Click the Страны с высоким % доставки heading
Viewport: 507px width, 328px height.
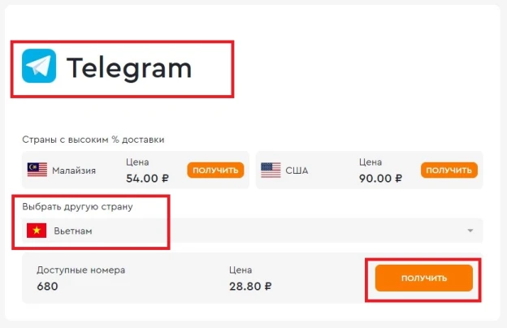pyautogui.click(x=93, y=140)
